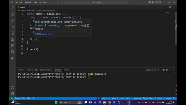Viewport: 186px width, 105px height.
Task: Click the JS-lesson command center search box
Action: click(x=96, y=2)
